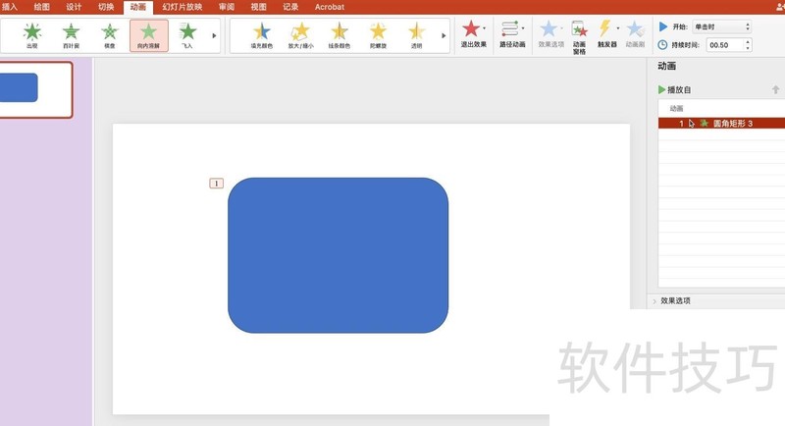
Task: Choose the 棋盘 entrance animation
Action: (x=110, y=35)
